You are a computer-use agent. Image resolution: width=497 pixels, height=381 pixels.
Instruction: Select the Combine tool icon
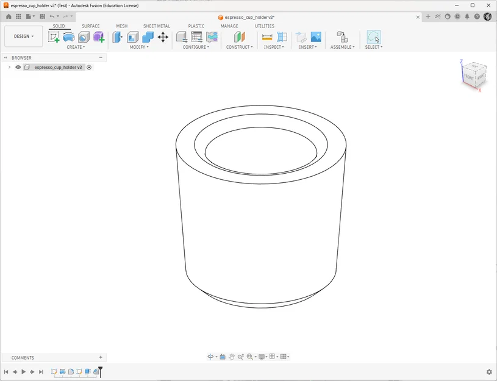point(148,37)
